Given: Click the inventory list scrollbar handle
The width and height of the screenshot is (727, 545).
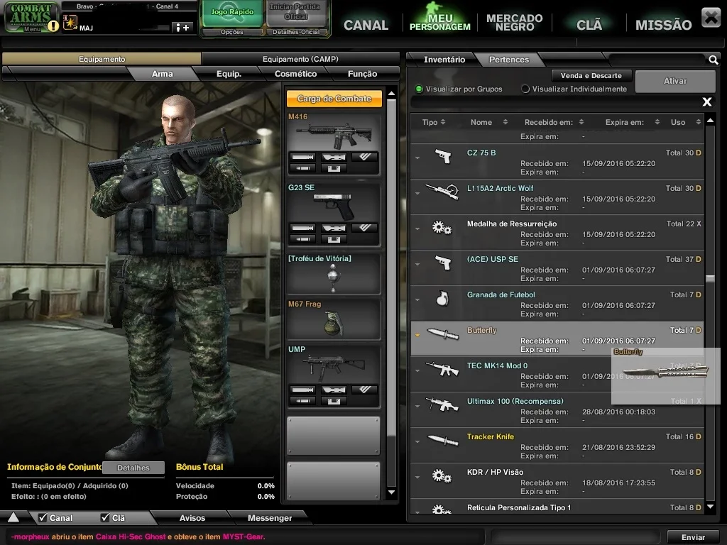Looking at the screenshot, I should pyautogui.click(x=710, y=278).
